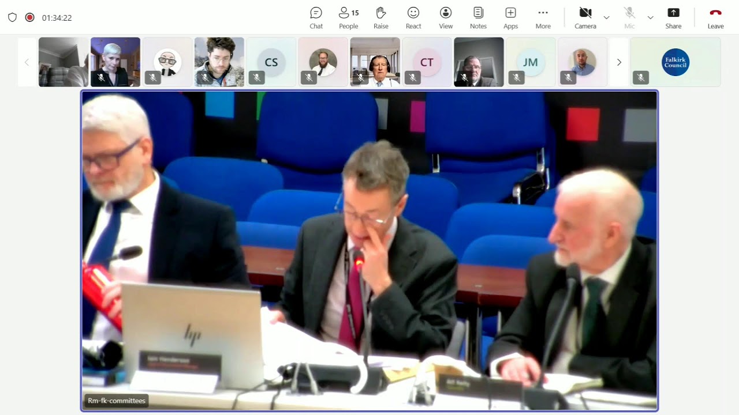Viewport: 739px width, 415px height.
Task: Click the recording indicator icon
Action: pyautogui.click(x=29, y=17)
